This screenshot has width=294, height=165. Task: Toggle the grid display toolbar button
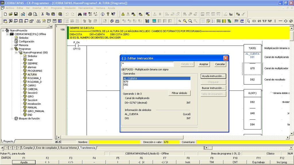point(203,21)
